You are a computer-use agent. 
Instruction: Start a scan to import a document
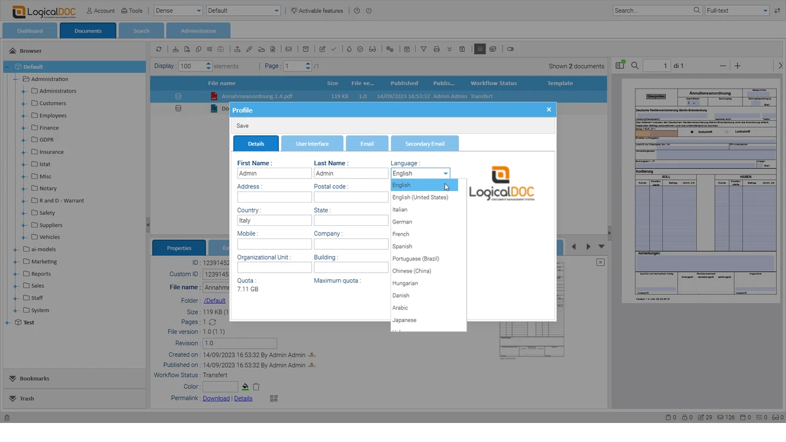pyautogui.click(x=262, y=49)
